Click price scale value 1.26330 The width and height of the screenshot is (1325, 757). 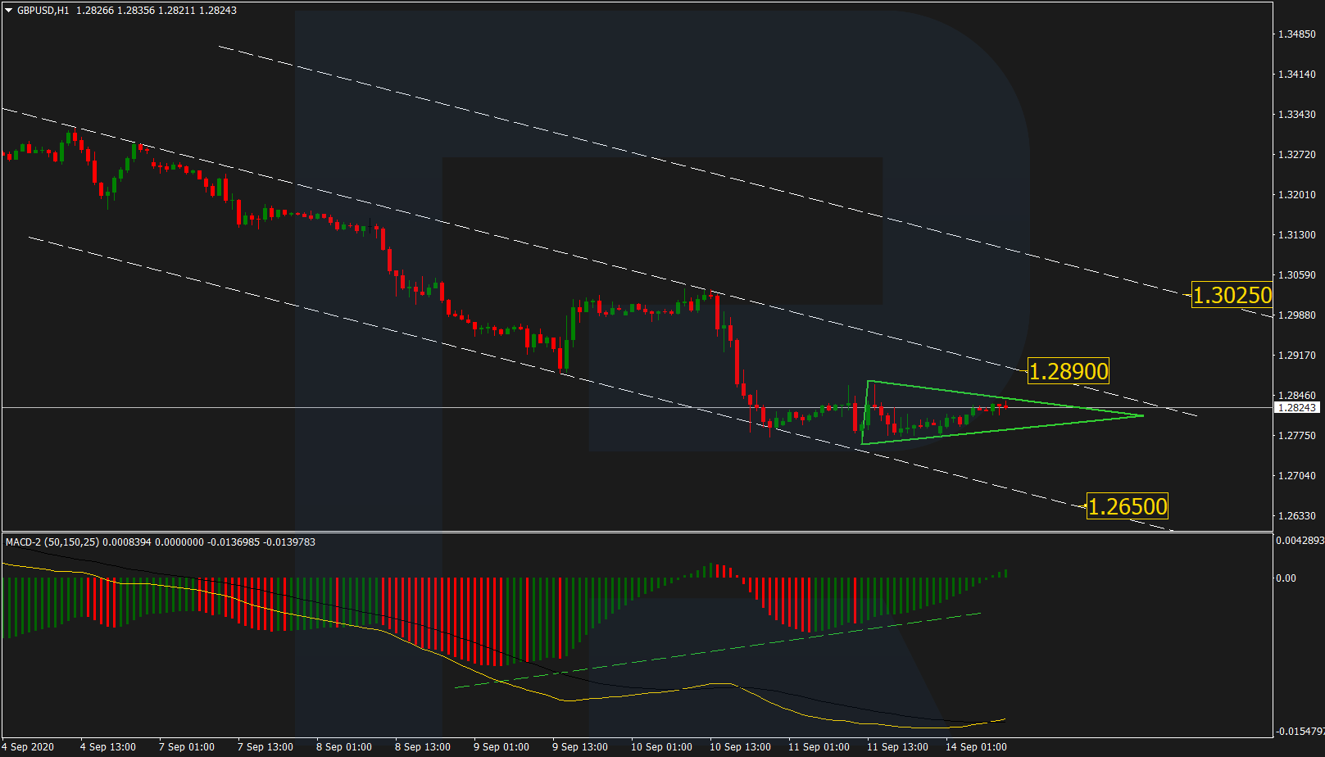click(1297, 516)
